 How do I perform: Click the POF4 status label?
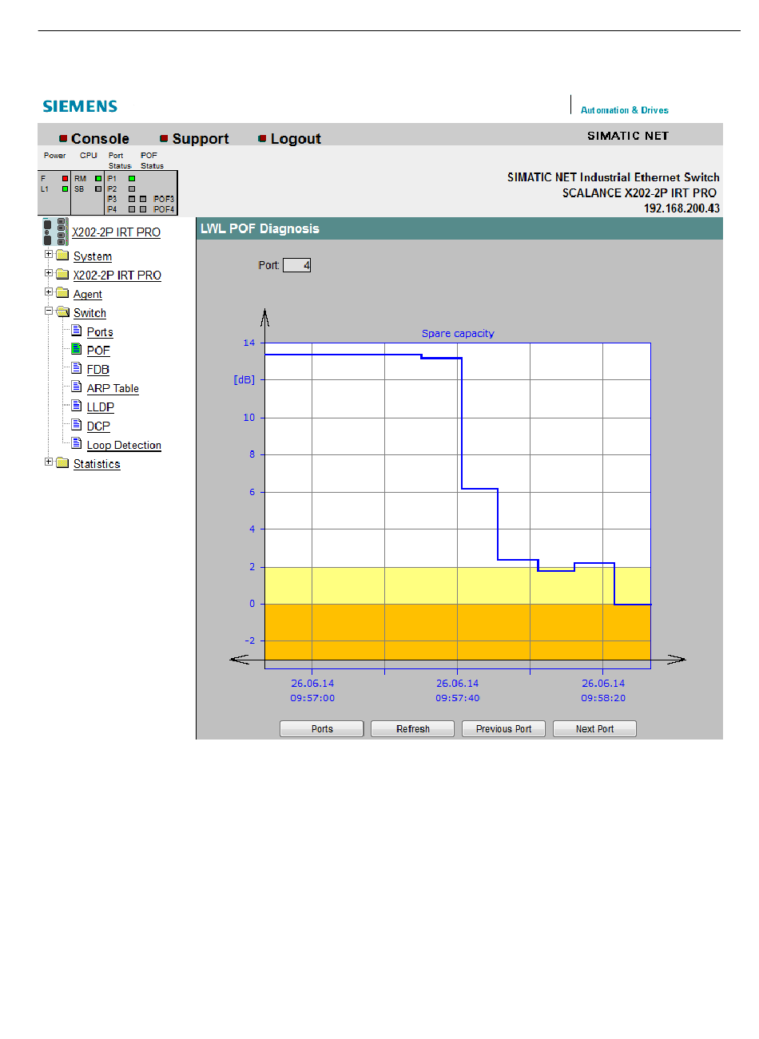coord(164,209)
